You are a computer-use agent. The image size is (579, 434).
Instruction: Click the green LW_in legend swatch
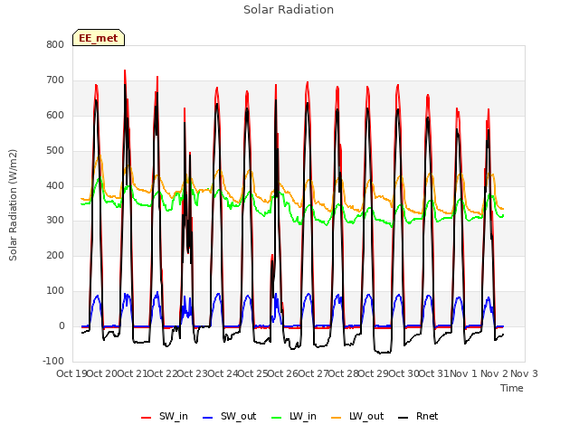point(277,418)
